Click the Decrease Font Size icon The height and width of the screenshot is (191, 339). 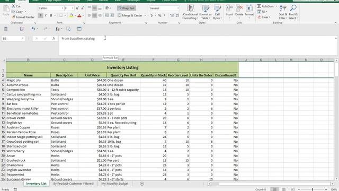pyautogui.click(x=82, y=8)
